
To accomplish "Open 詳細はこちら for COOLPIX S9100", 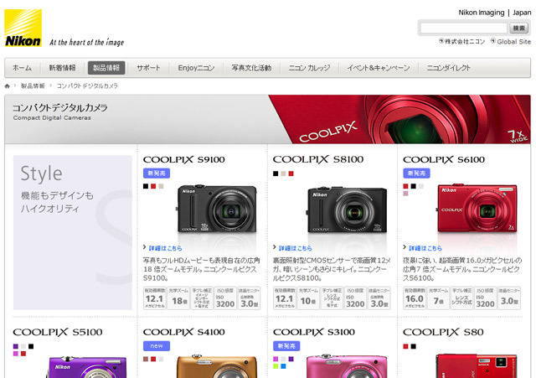I will click(165, 248).
